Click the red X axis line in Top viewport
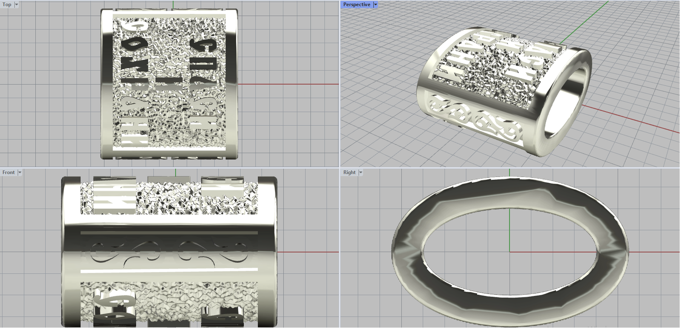Screen dimensions: 681x328 click(289, 84)
